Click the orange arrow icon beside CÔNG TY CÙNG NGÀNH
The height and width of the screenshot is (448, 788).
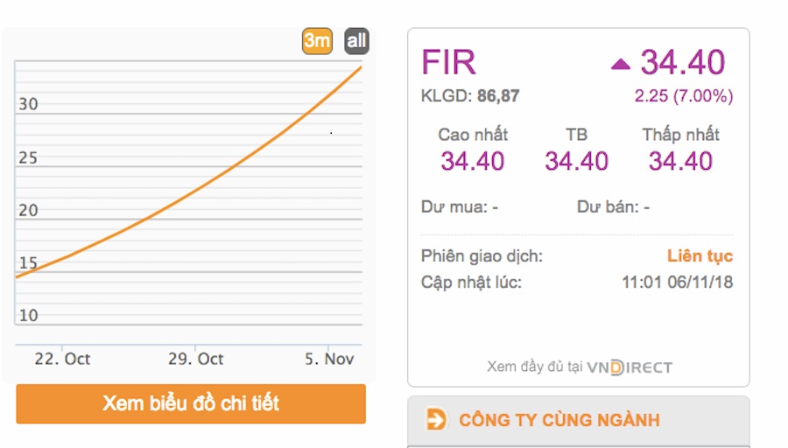[436, 419]
